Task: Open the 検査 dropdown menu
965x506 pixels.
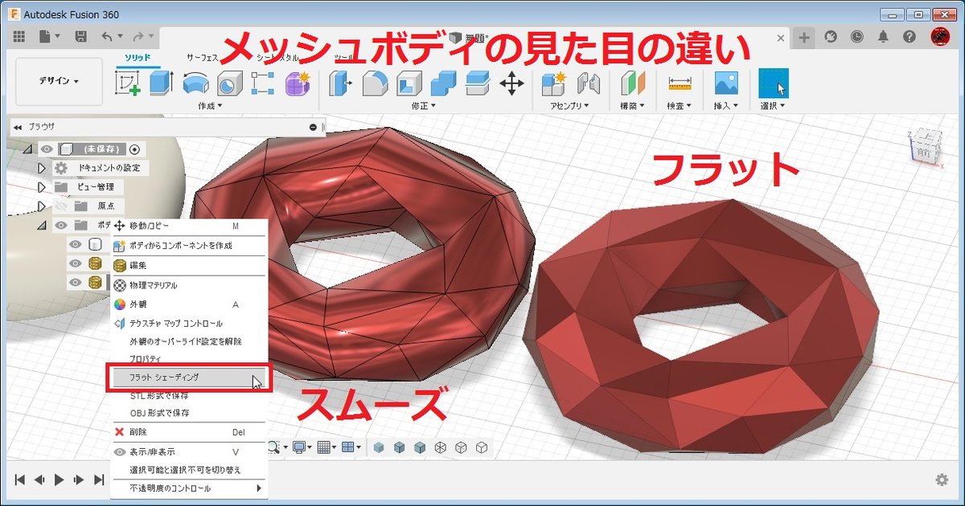Action: pos(680,106)
